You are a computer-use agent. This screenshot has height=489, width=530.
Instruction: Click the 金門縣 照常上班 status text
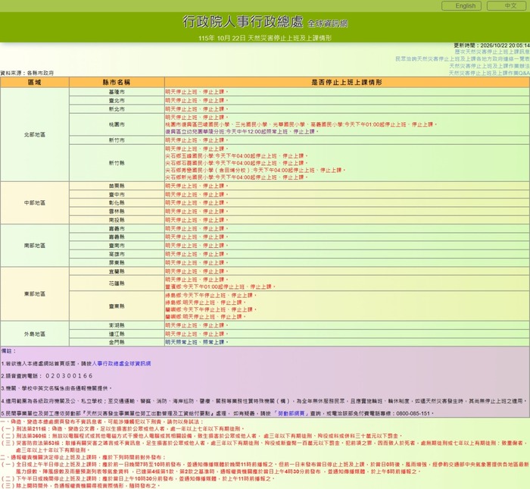tap(196, 342)
